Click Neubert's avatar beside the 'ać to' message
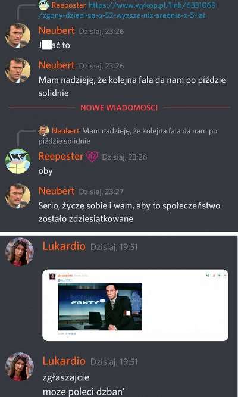Viewport: 238px width, 397px height. [18, 36]
